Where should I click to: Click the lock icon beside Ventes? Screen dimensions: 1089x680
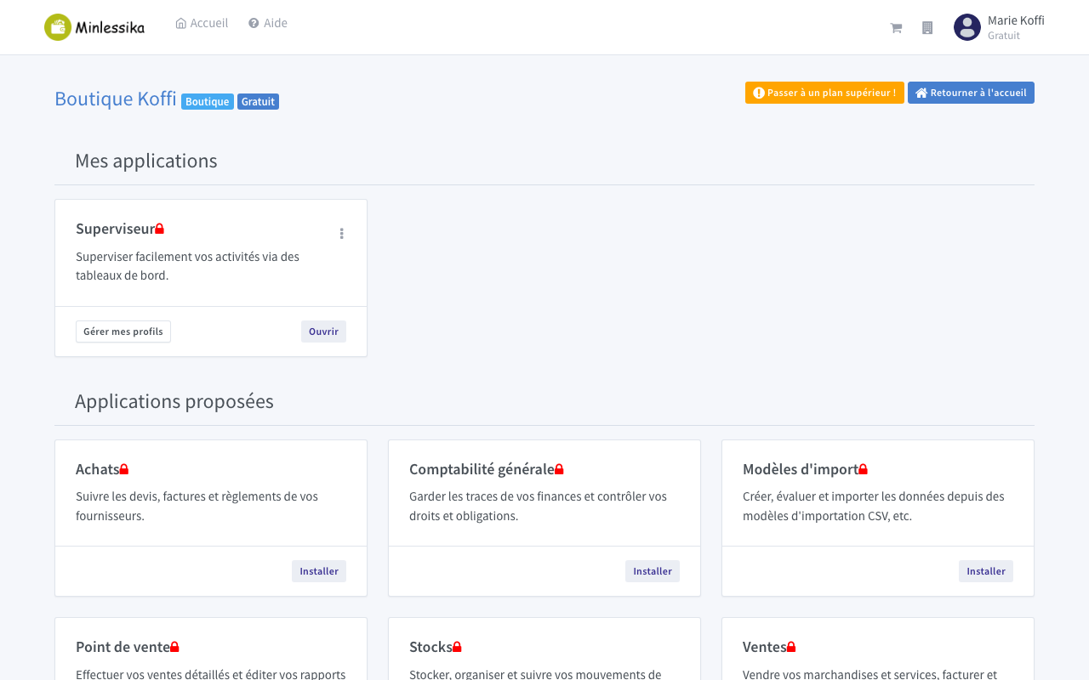791,647
